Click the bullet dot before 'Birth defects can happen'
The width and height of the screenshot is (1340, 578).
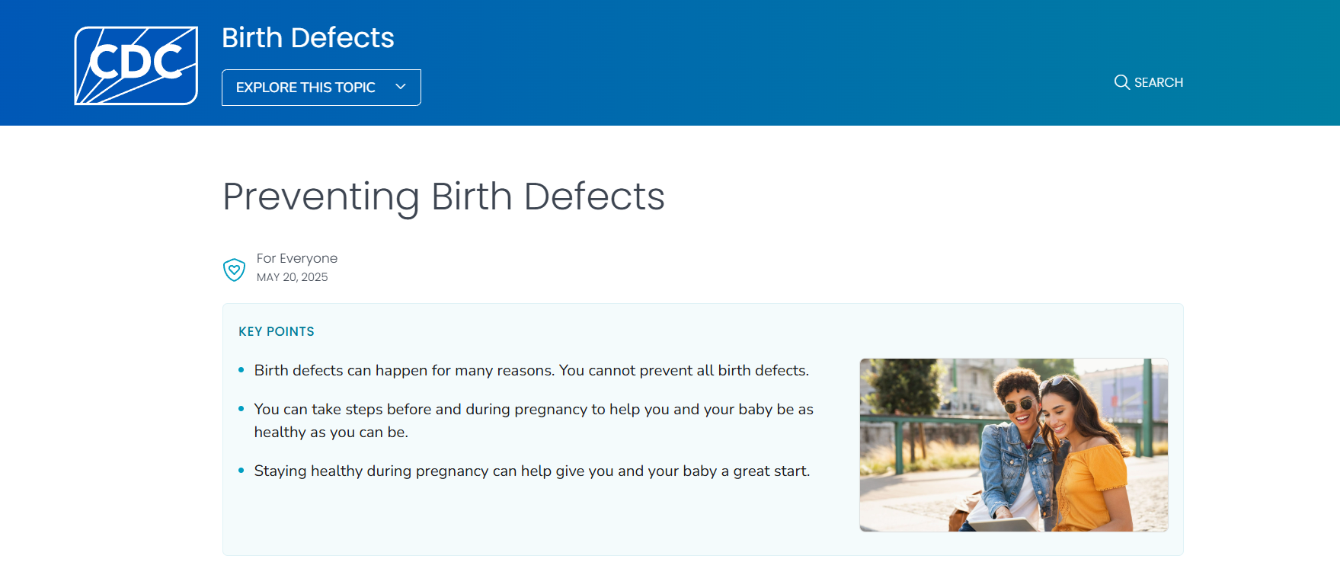point(241,370)
